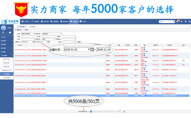Open the 关联客户 picker ellipsis

[x=75, y=39]
